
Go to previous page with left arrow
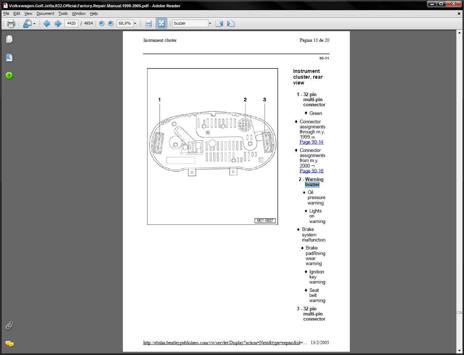(x=46, y=24)
